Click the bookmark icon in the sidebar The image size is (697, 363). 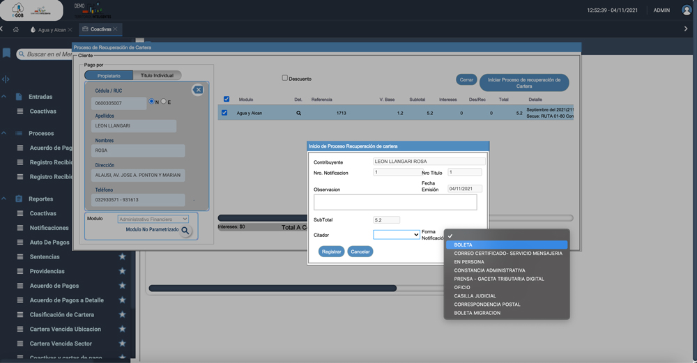(x=6, y=54)
